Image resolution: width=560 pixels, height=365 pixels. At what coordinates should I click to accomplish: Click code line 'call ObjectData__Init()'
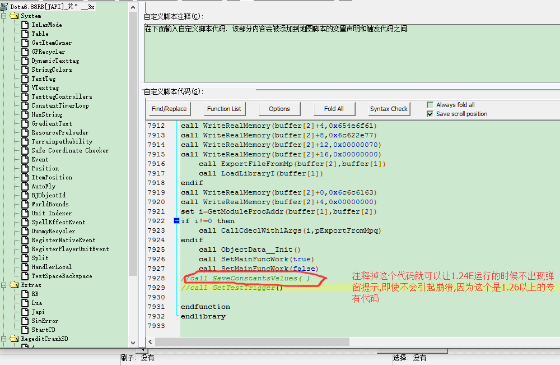250,250
